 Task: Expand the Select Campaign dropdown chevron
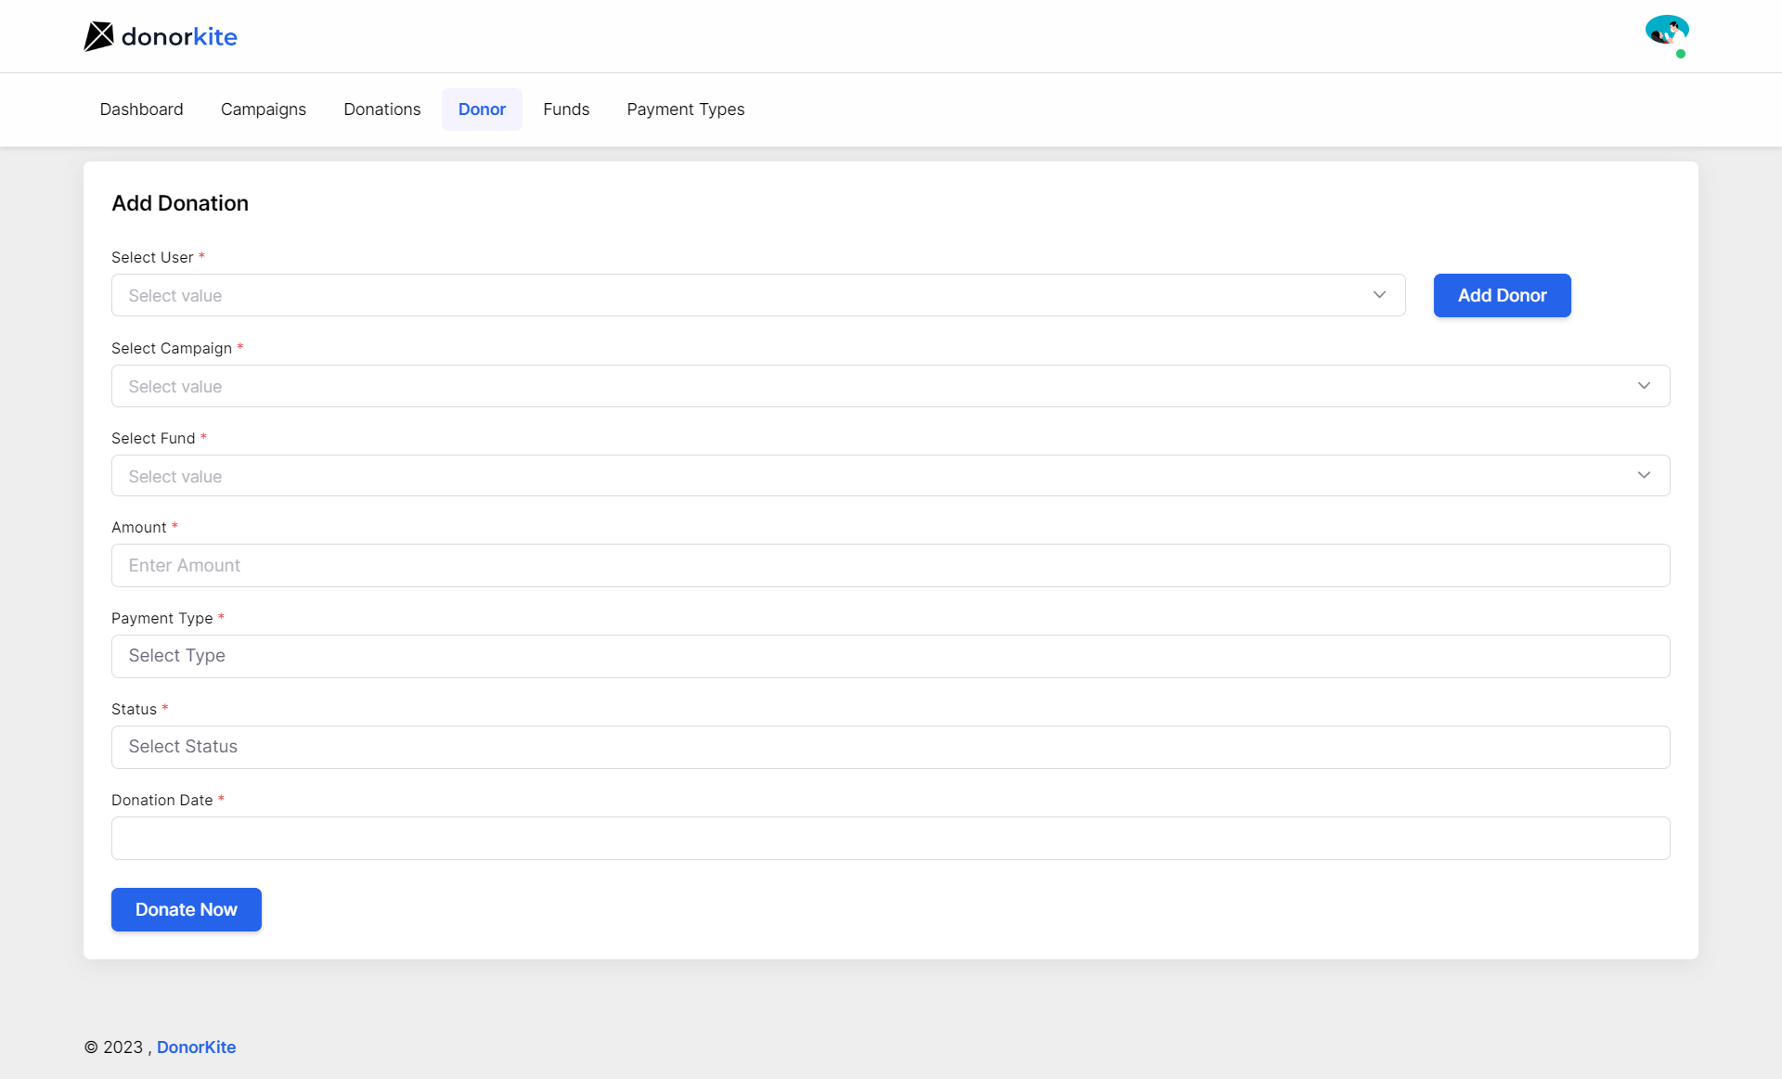(1644, 386)
